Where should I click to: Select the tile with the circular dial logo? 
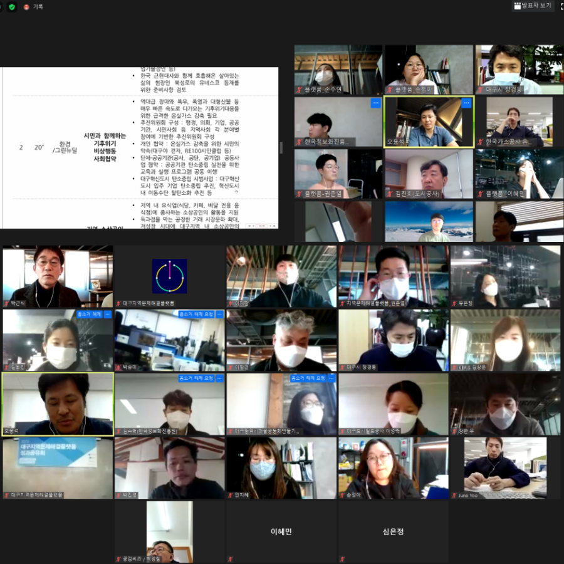(x=169, y=276)
